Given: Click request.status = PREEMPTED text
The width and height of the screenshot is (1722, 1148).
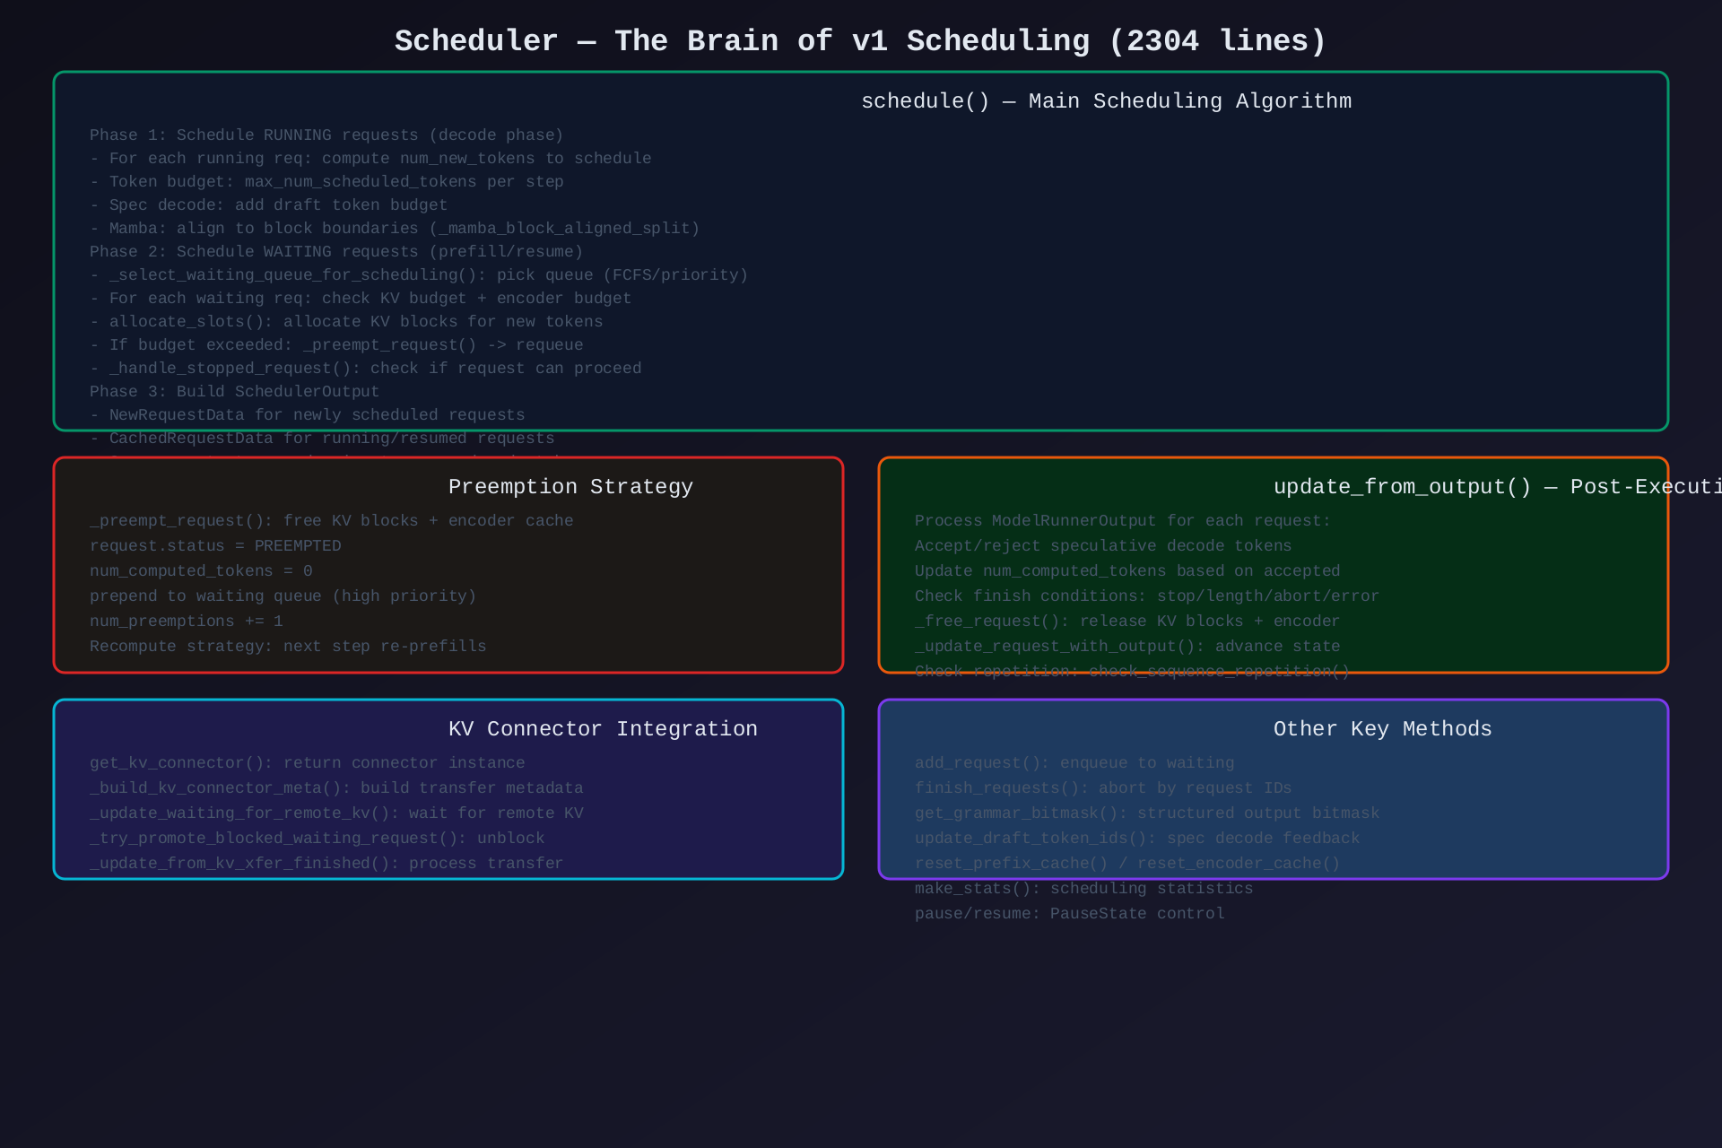Looking at the screenshot, I should 215,546.
